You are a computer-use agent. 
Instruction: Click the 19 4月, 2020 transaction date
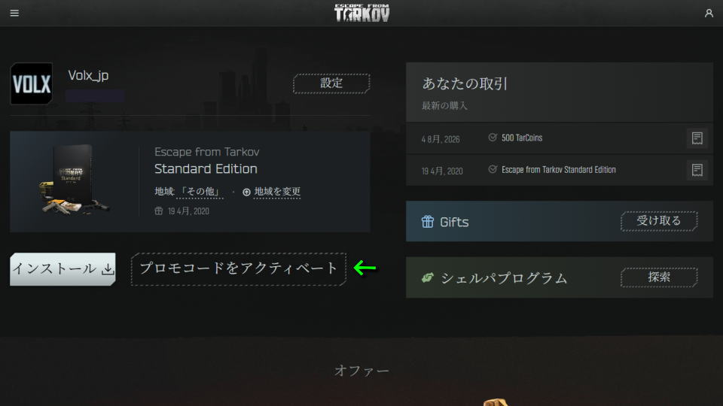[x=442, y=171]
